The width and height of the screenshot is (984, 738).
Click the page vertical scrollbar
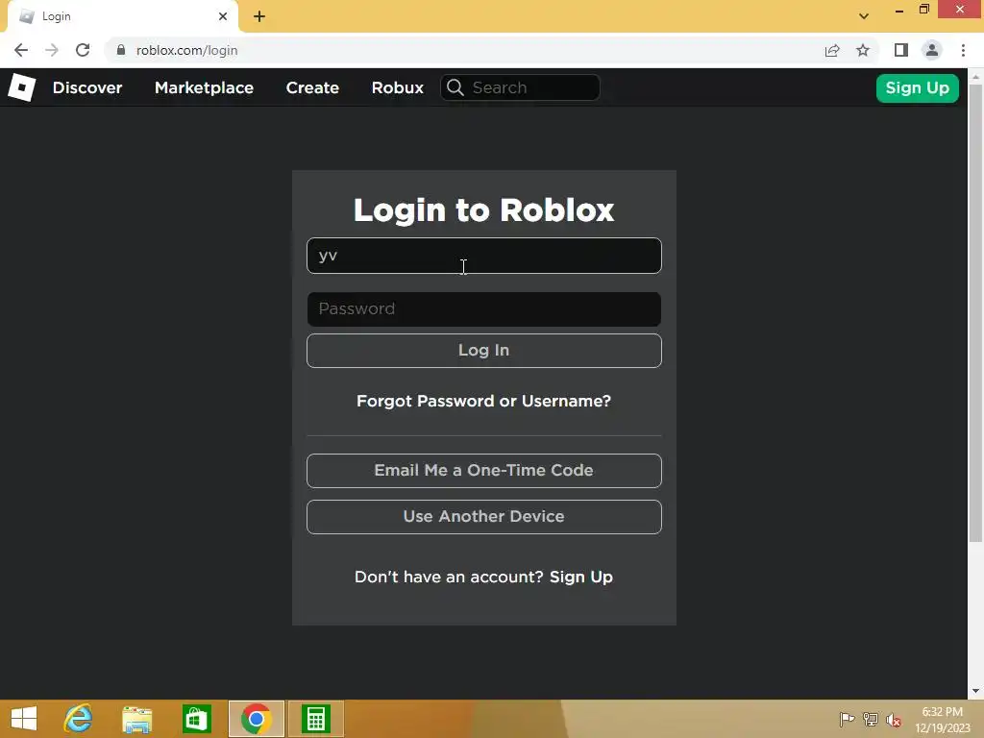click(x=975, y=314)
